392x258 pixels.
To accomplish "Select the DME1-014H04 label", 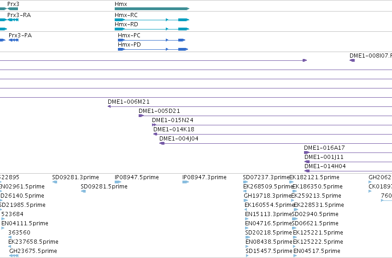I will pos(325,166).
